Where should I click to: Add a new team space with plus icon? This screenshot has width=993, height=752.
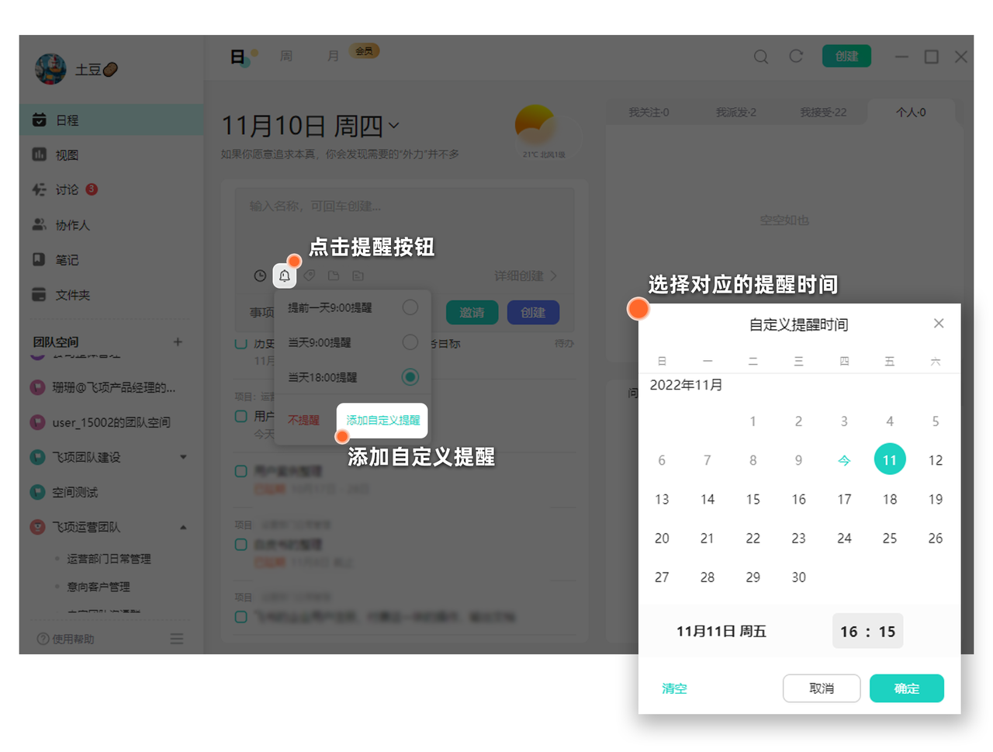coord(178,341)
